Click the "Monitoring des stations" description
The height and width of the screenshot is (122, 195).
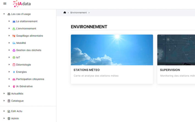177,76
